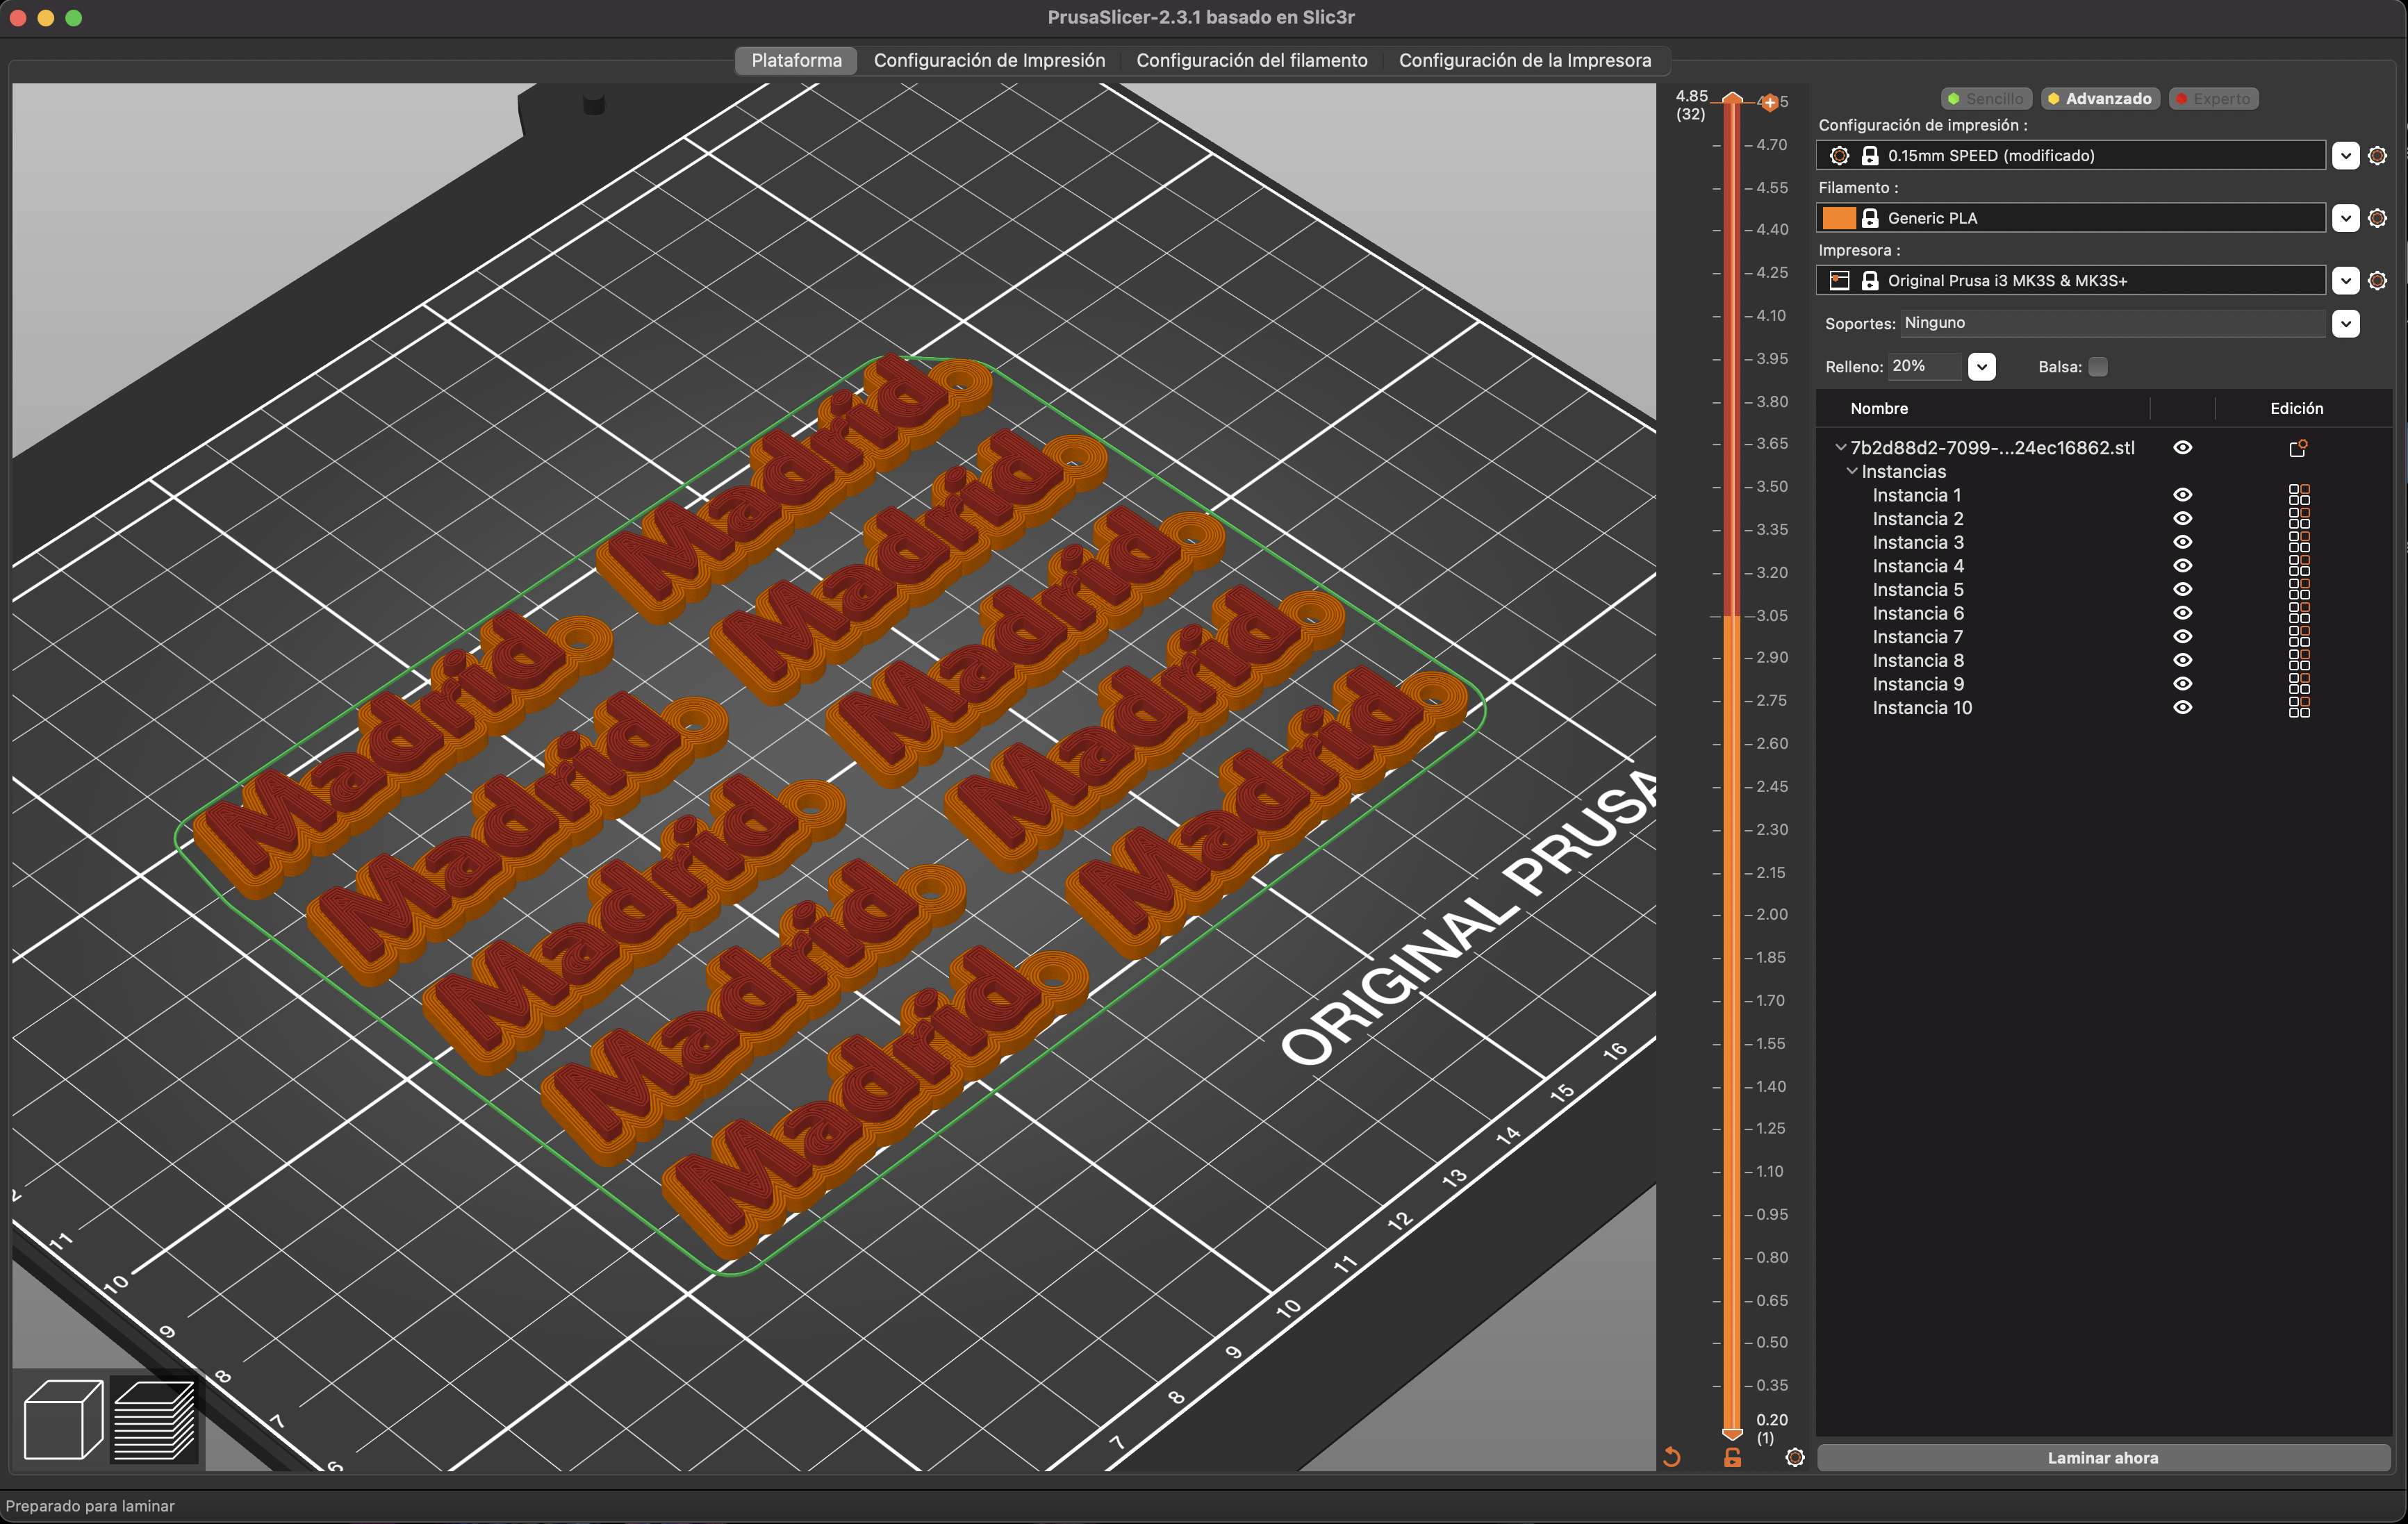Open filament preset dropdown arrow
2408x1524 pixels.
tap(2346, 218)
